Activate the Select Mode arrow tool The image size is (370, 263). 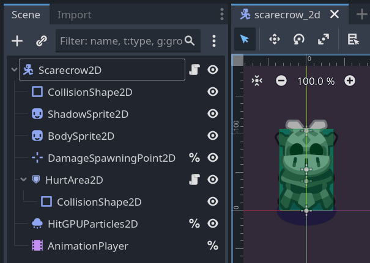[245, 39]
